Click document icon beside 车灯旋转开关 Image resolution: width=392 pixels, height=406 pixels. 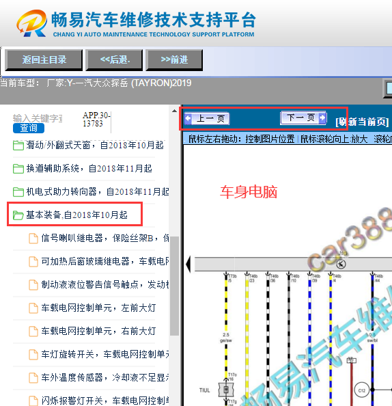click(x=33, y=355)
